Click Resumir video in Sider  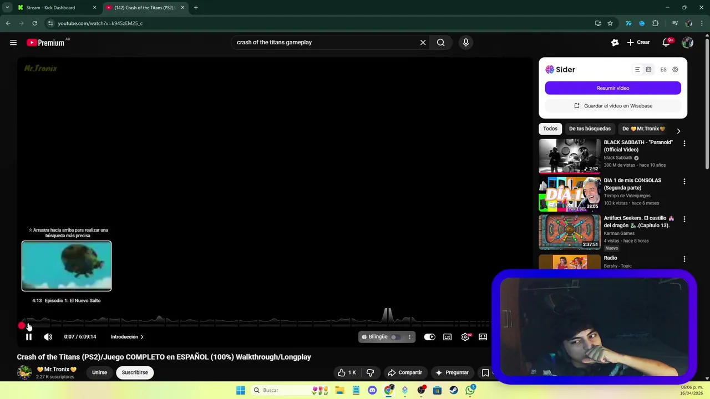click(613, 88)
